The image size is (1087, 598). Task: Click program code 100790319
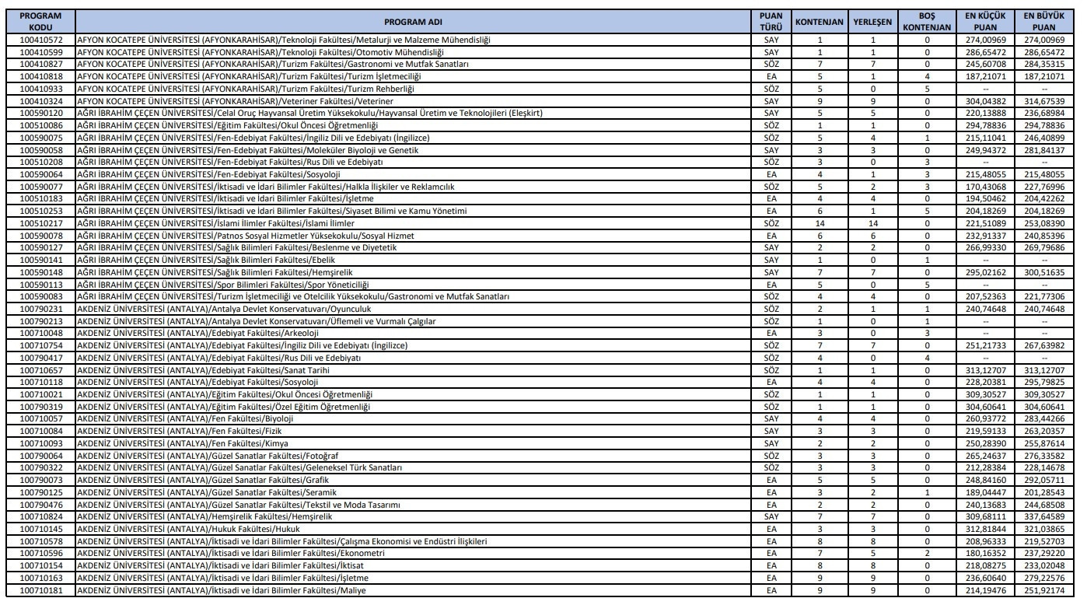(40, 407)
